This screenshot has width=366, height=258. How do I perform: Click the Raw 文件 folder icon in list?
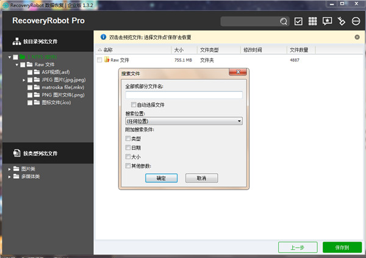[107, 60]
